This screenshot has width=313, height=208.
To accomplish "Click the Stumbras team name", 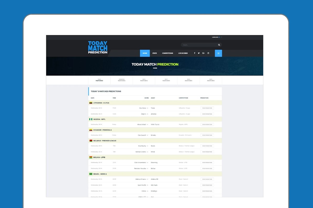I will pos(143,108).
